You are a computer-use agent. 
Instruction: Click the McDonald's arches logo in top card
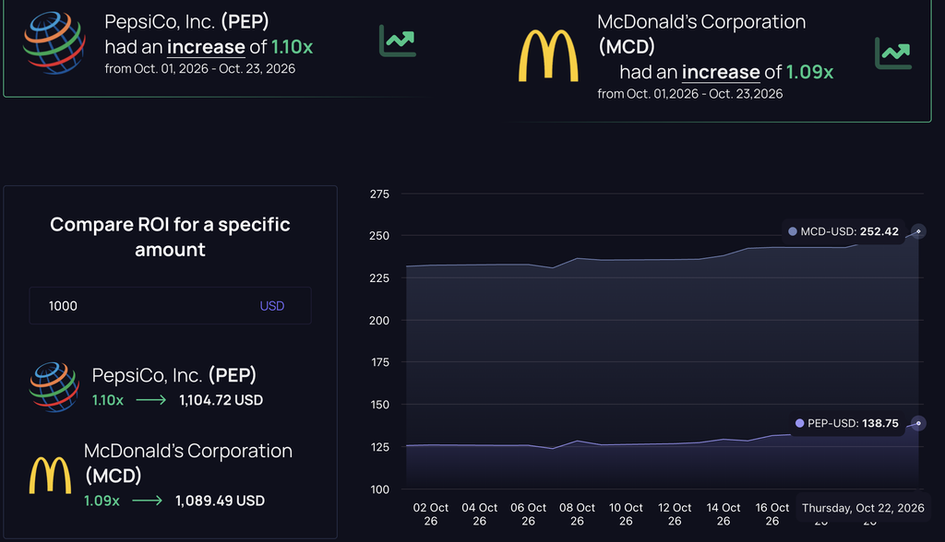click(548, 55)
